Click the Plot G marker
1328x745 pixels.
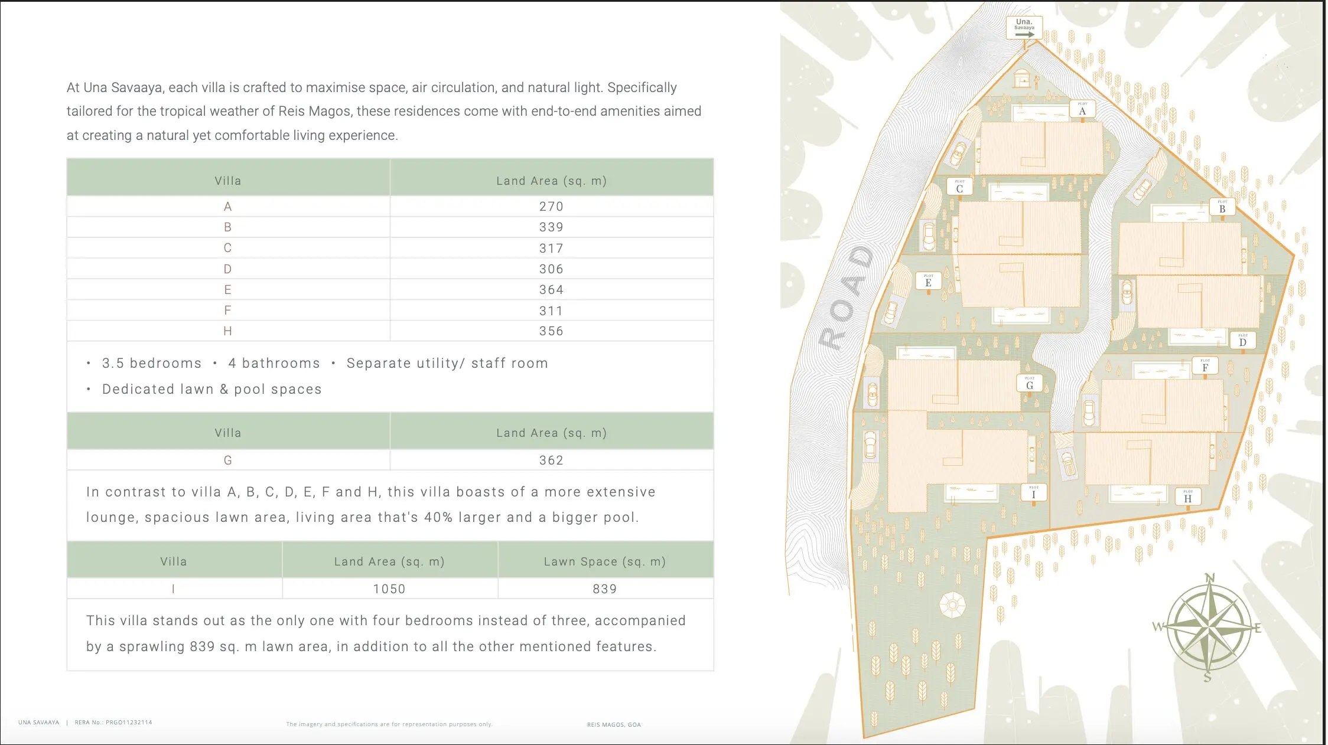(x=1029, y=384)
